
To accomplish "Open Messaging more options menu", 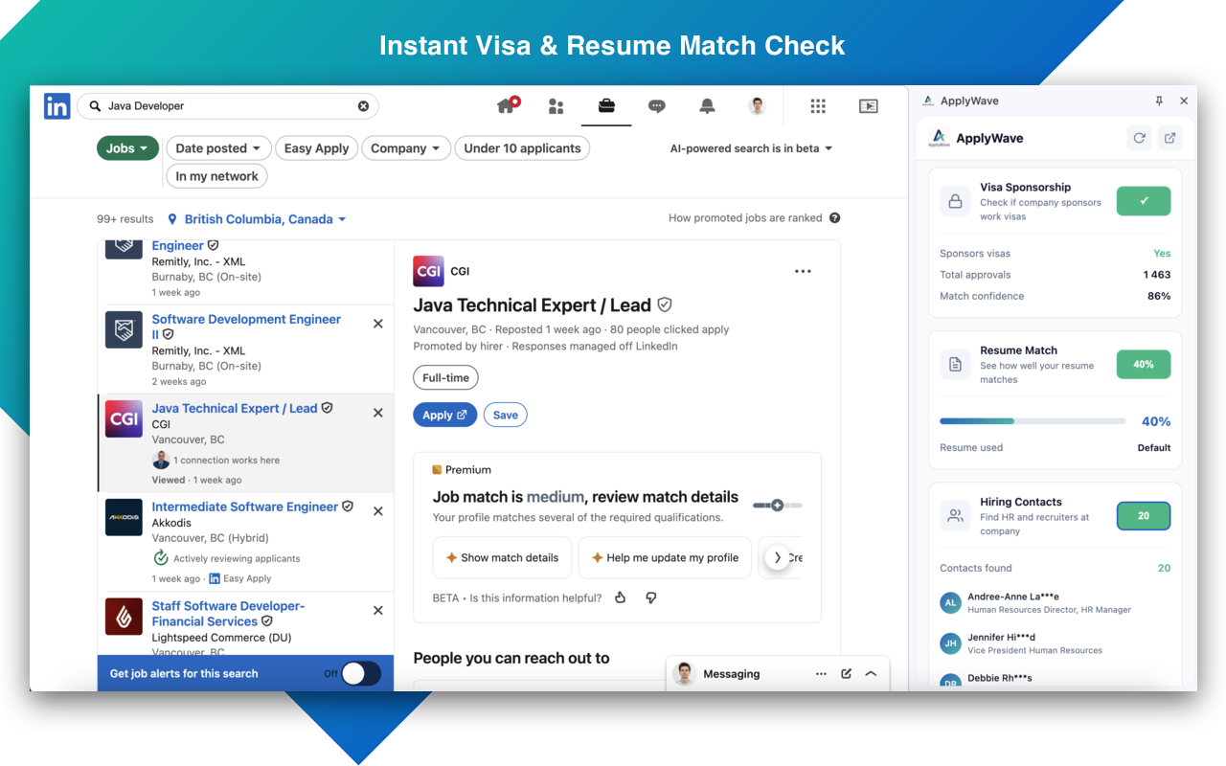I will pos(821,674).
